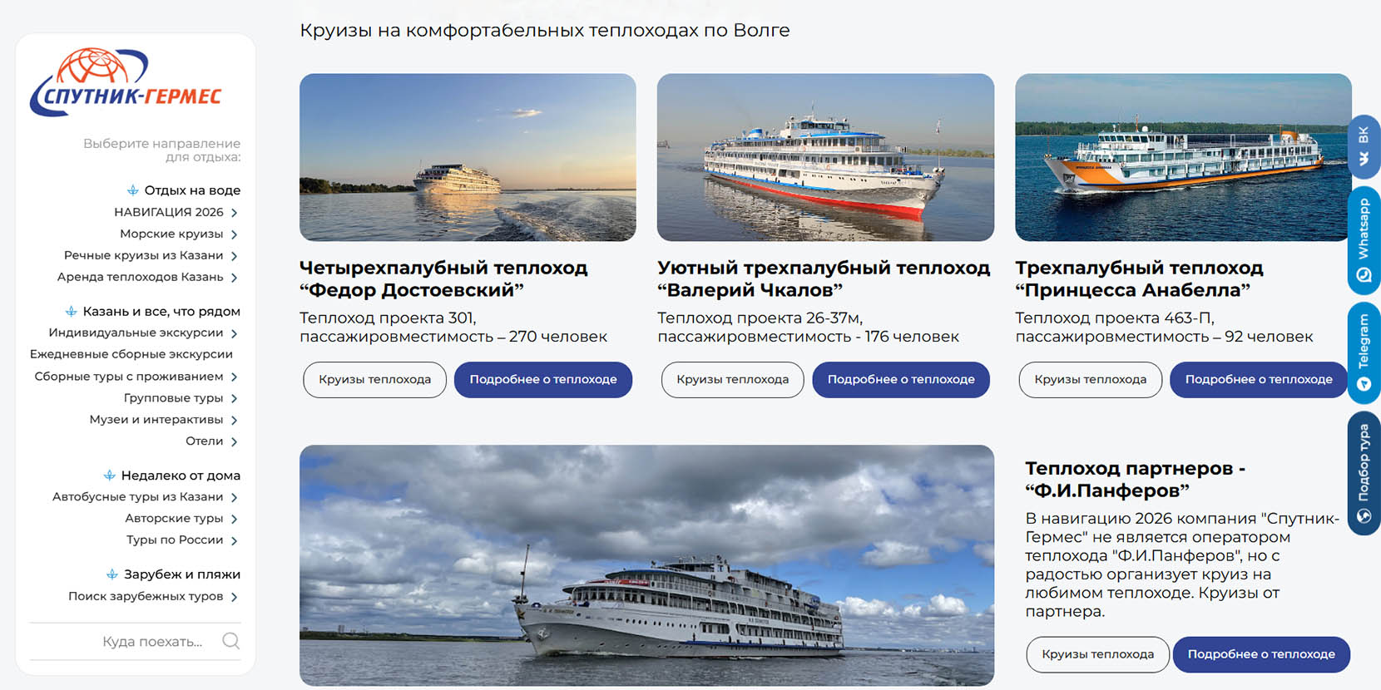Expand the НАВИГАЦИЯ 2026 chevron

(x=235, y=213)
